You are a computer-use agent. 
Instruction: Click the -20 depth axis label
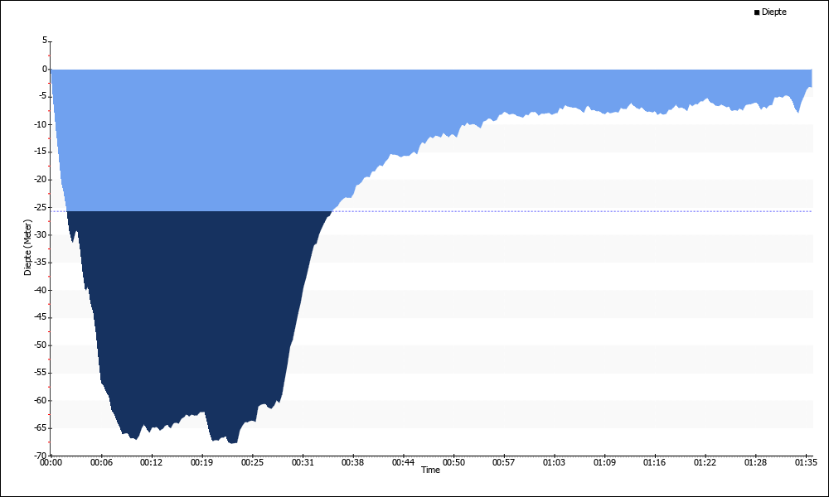pyautogui.click(x=41, y=180)
